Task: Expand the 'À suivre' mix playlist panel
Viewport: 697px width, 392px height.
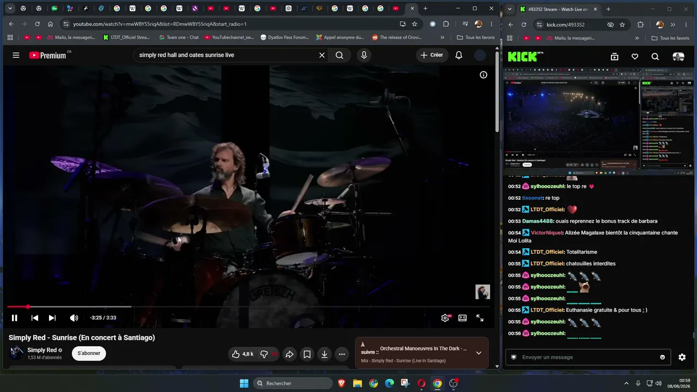Action: pyautogui.click(x=479, y=353)
